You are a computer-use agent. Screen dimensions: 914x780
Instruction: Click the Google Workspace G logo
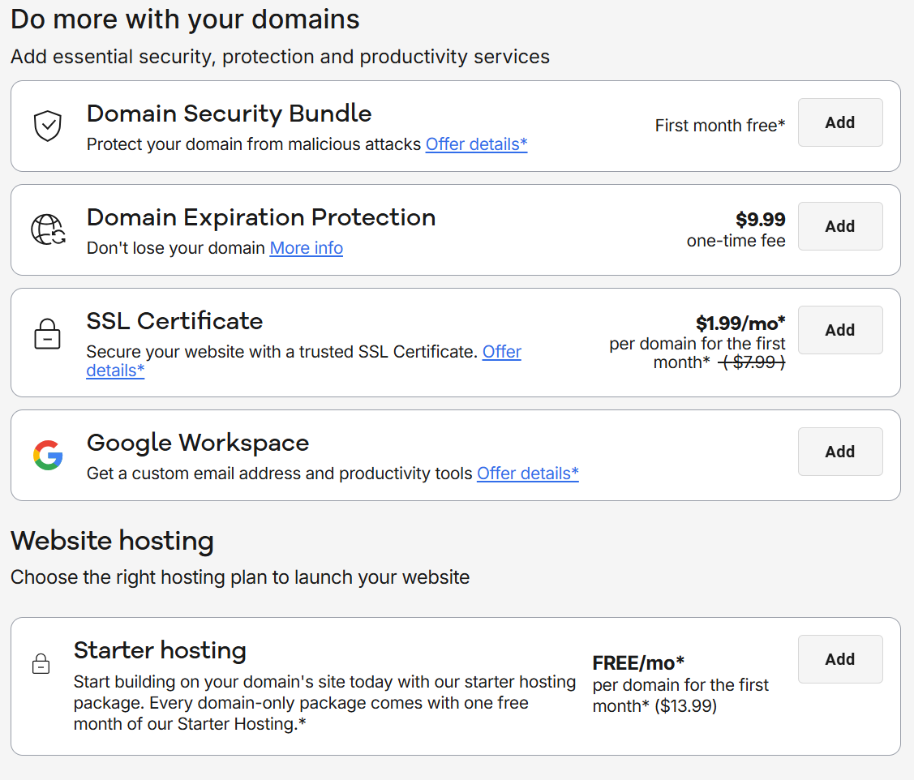(x=47, y=455)
